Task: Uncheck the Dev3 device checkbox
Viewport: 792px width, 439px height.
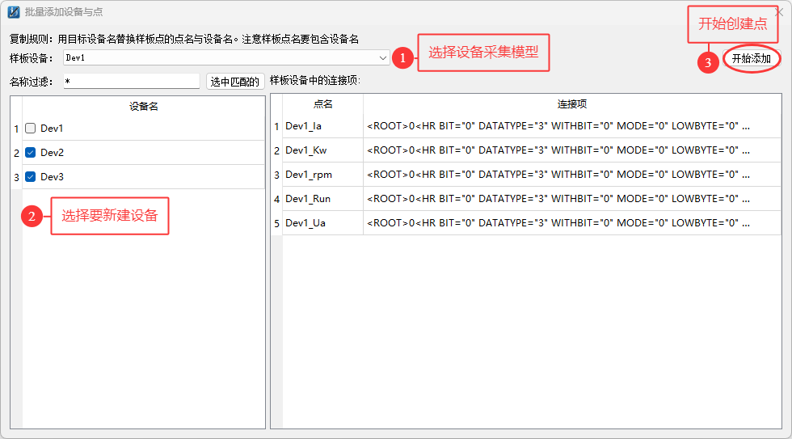Action: click(31, 177)
